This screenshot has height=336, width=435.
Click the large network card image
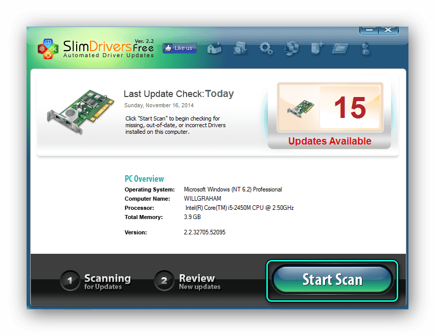[x=80, y=111]
